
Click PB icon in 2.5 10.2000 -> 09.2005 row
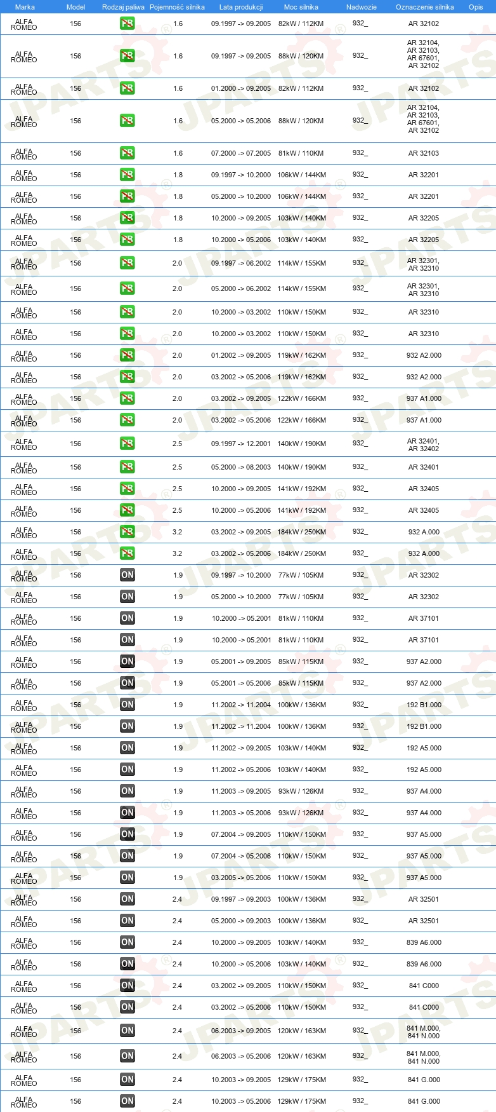(x=127, y=489)
